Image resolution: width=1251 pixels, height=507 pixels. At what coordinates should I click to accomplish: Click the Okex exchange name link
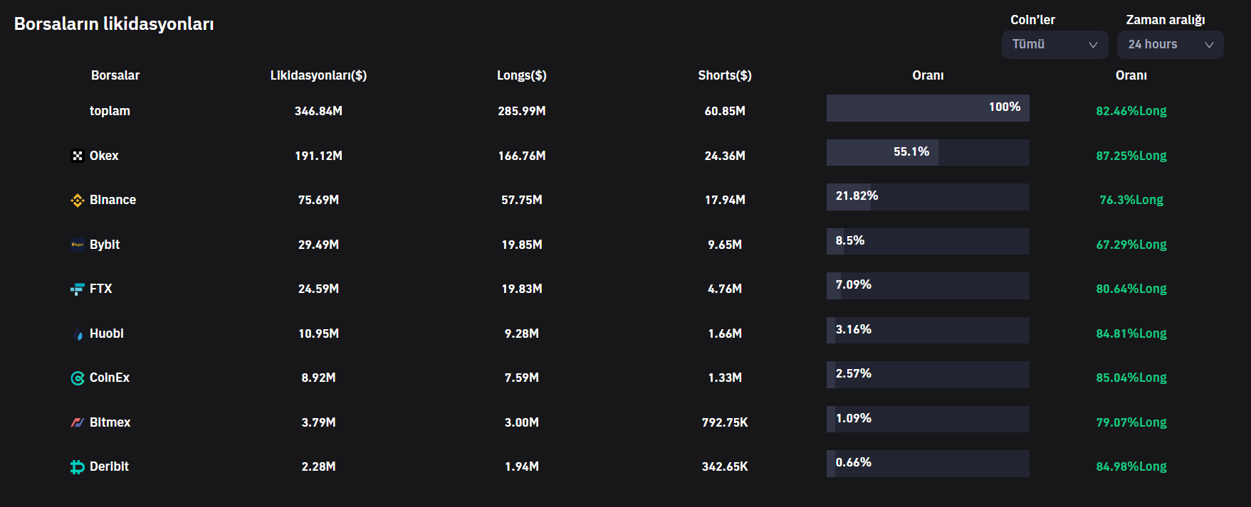[104, 156]
